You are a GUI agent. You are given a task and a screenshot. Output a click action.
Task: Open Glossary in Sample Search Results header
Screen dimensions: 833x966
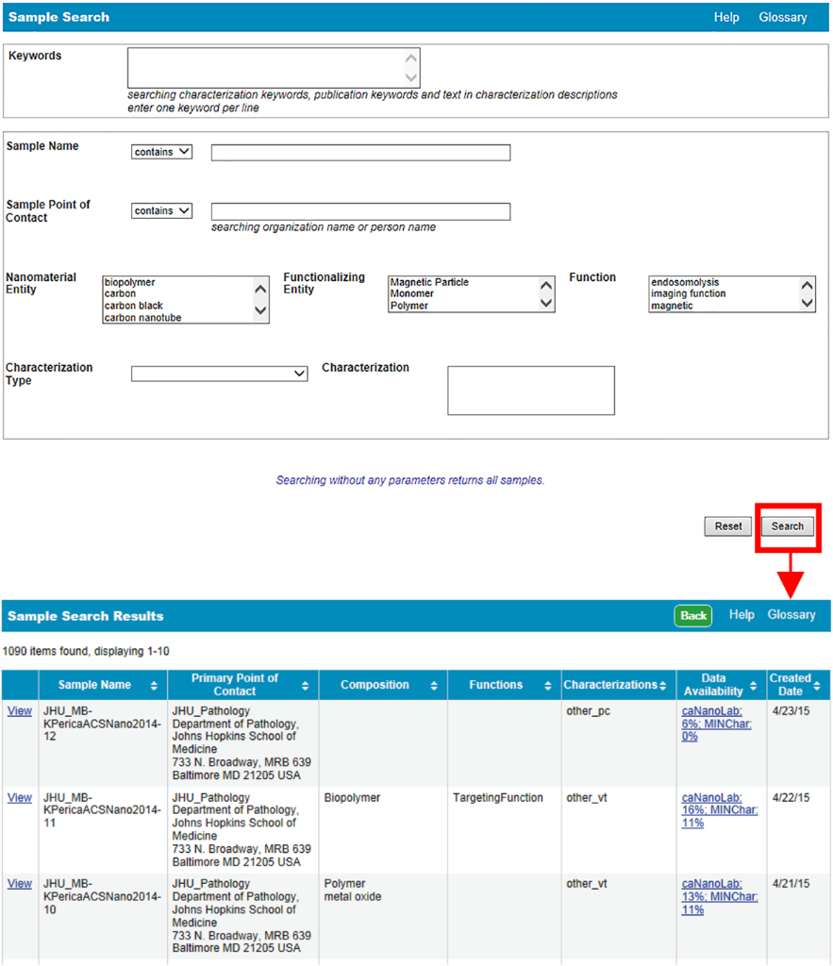[791, 615]
